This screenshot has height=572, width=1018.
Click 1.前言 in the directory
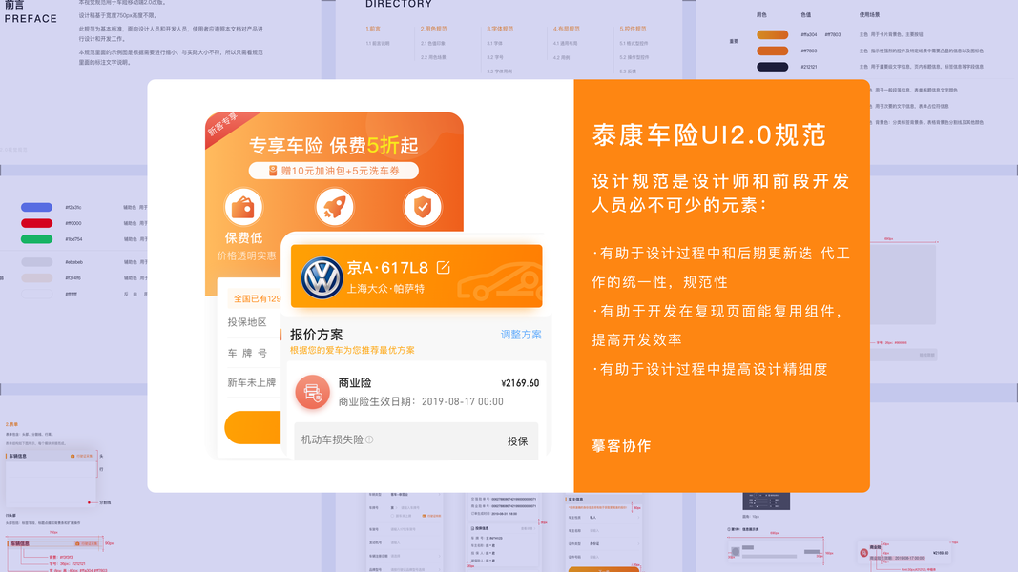coord(373,29)
